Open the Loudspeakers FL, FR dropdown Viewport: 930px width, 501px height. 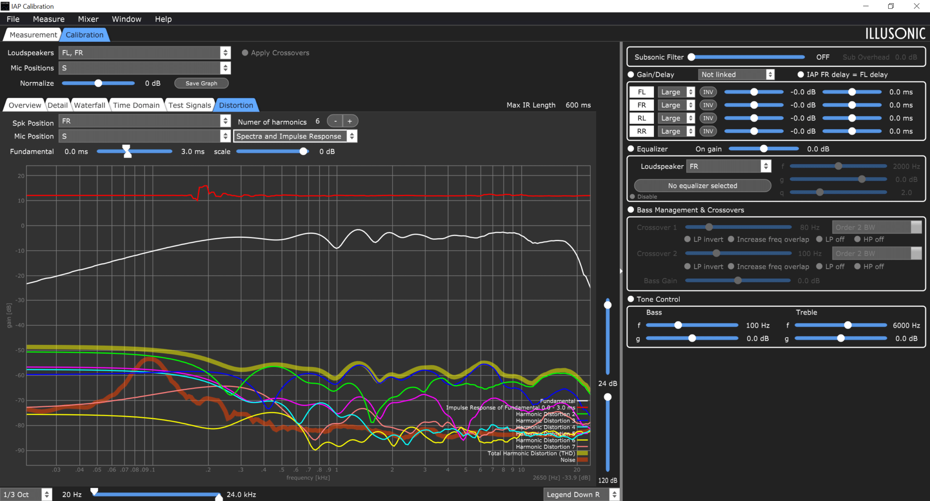144,53
